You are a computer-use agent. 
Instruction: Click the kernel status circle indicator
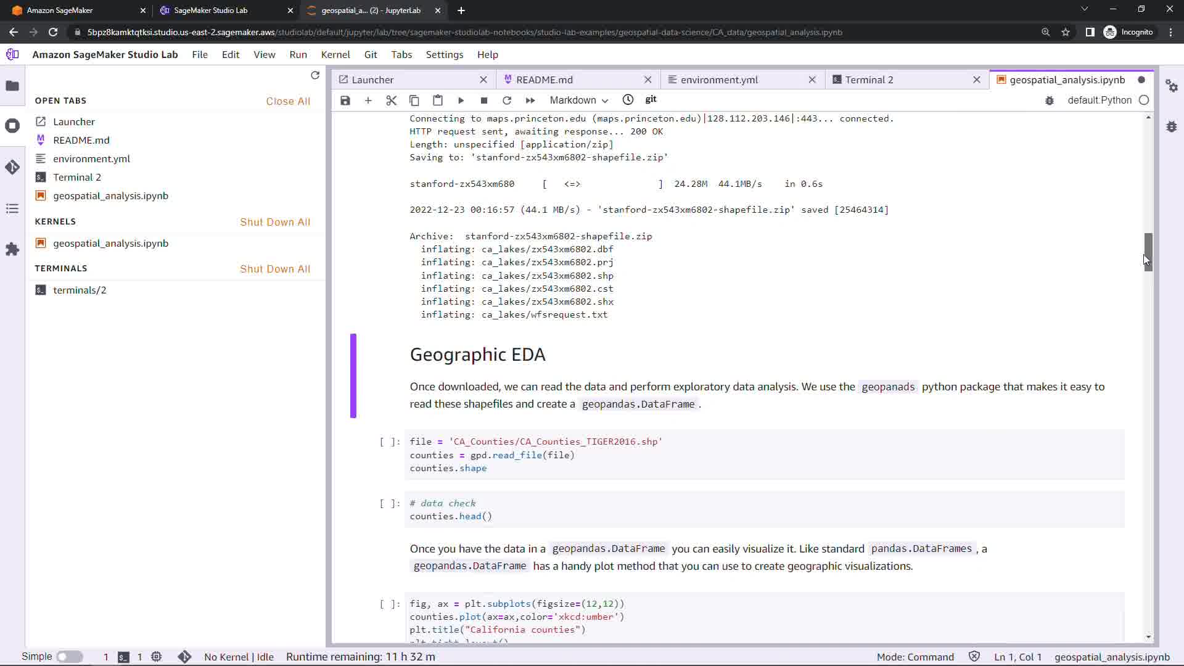tap(1144, 100)
